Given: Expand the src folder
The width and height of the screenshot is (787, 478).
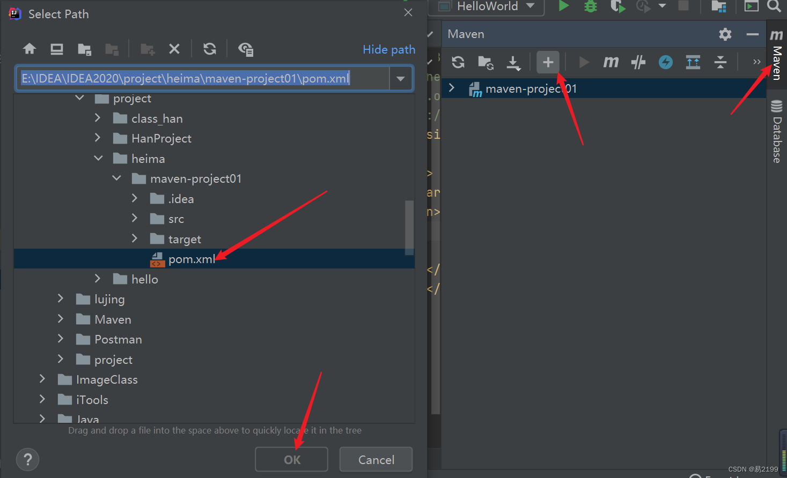Looking at the screenshot, I should click(135, 218).
